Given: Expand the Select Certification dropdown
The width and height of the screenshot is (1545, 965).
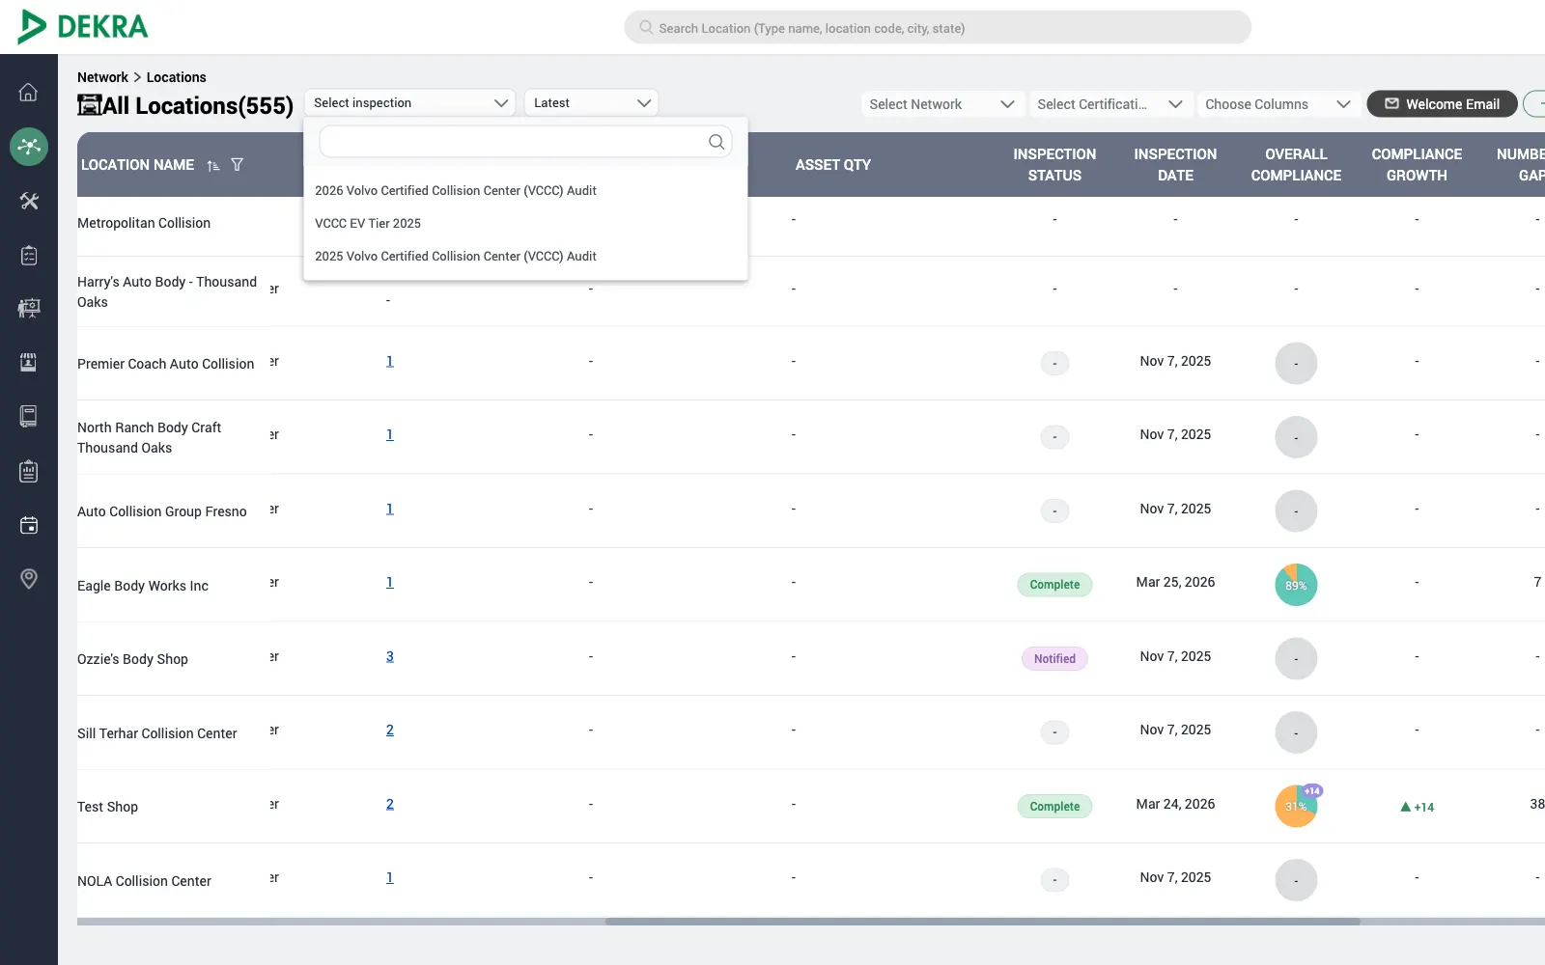Looking at the screenshot, I should coord(1110,104).
